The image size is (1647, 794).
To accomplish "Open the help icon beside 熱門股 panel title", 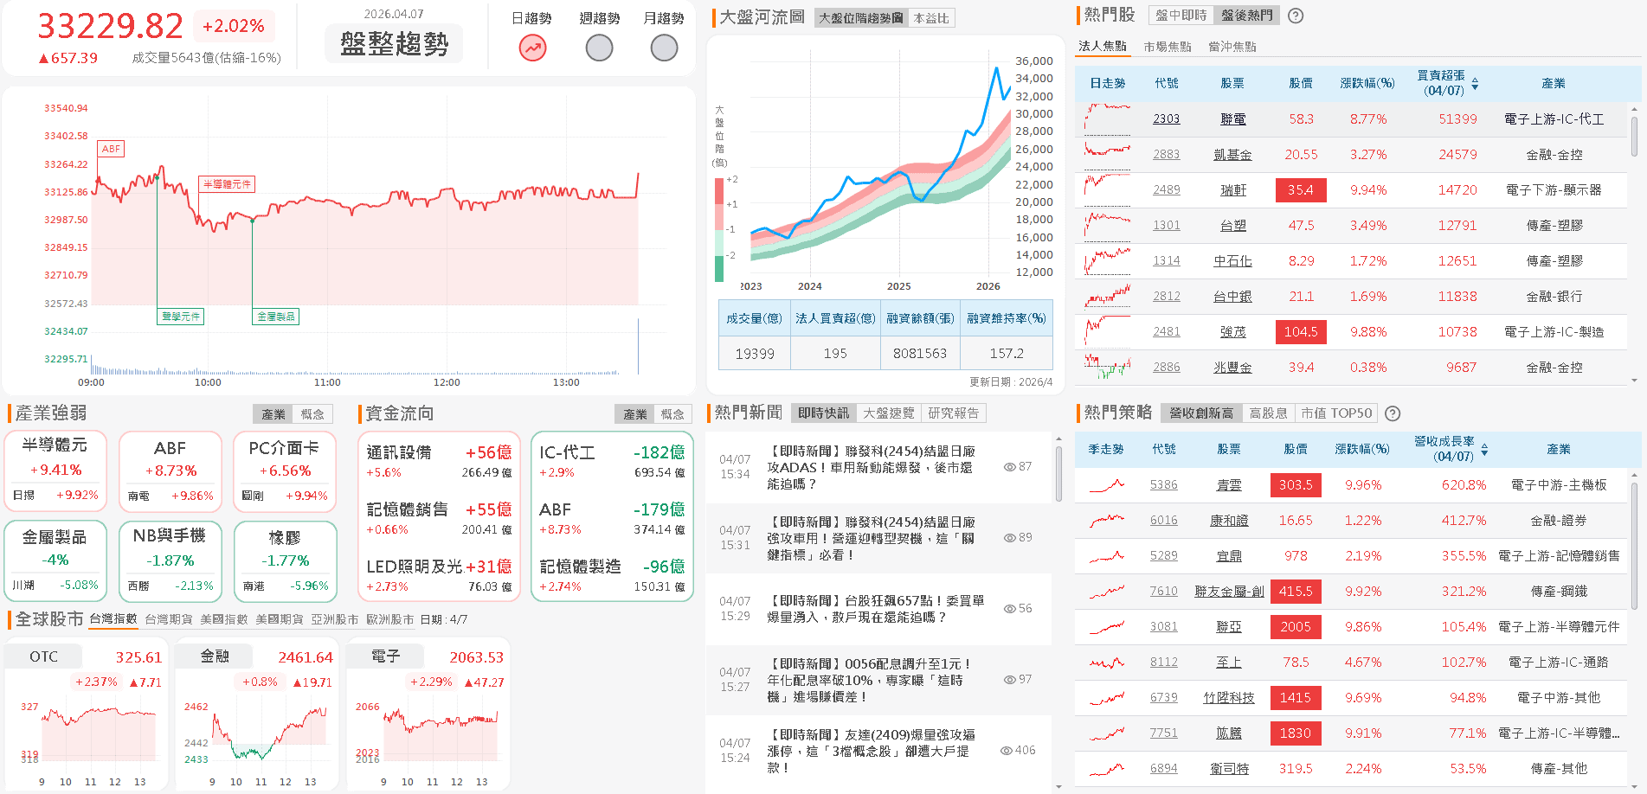I will pyautogui.click(x=1295, y=16).
